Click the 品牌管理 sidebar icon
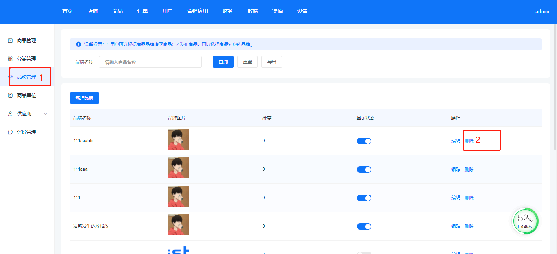Screen dimensions: 557x254 [x=11, y=77]
